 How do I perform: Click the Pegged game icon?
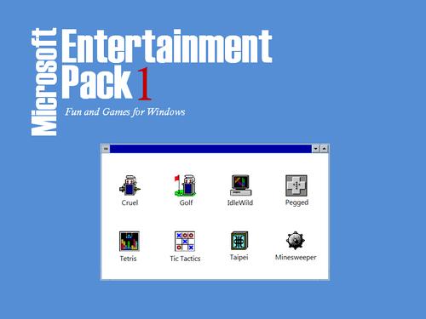[296, 185]
